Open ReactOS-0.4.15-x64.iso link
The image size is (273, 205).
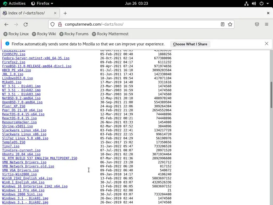[23, 114]
